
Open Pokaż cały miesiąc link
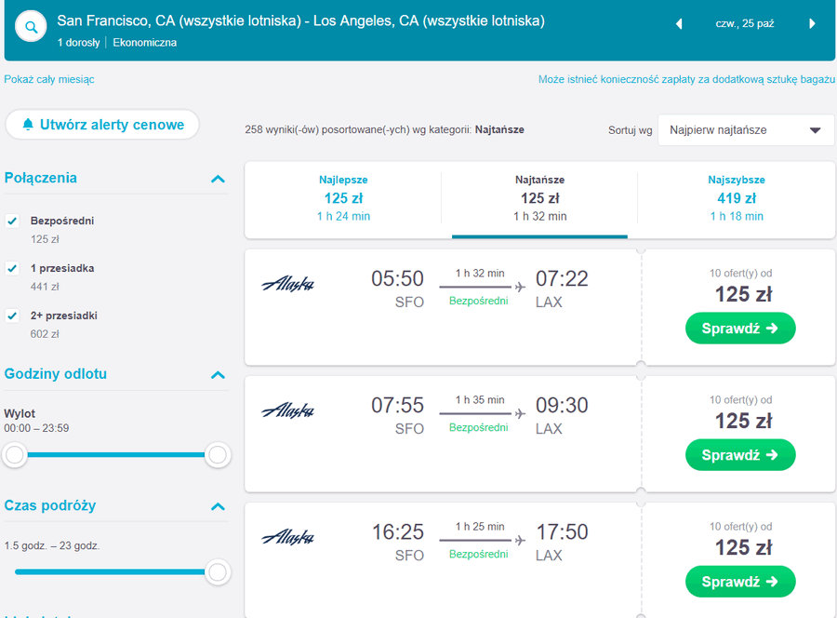click(x=49, y=80)
